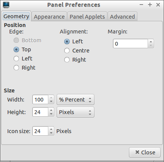Select the Top edge radio button

click(x=16, y=49)
